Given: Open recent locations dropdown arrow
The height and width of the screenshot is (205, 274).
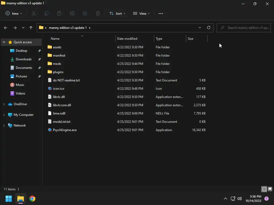Looking at the screenshot, I should [x=23, y=28].
